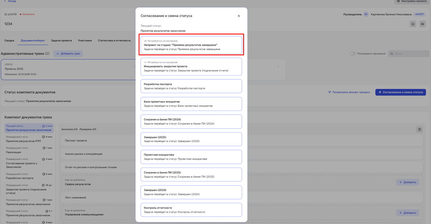The width and height of the screenshot is (431, 224).
Task: Click the red Обновлено status indicator
Action: pos(27,14)
